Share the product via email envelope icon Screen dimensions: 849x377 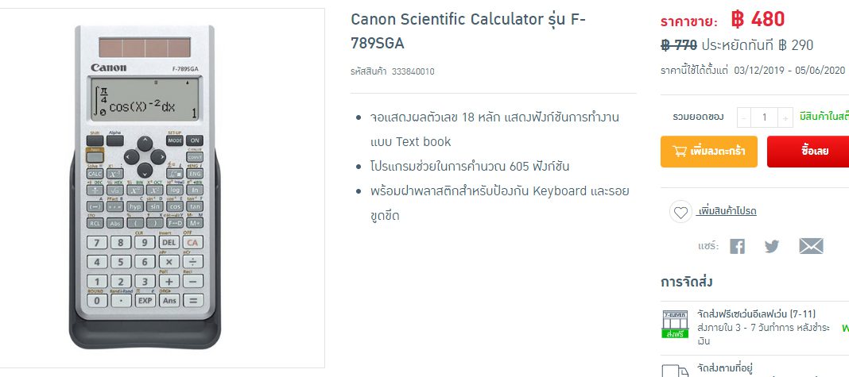(x=811, y=246)
